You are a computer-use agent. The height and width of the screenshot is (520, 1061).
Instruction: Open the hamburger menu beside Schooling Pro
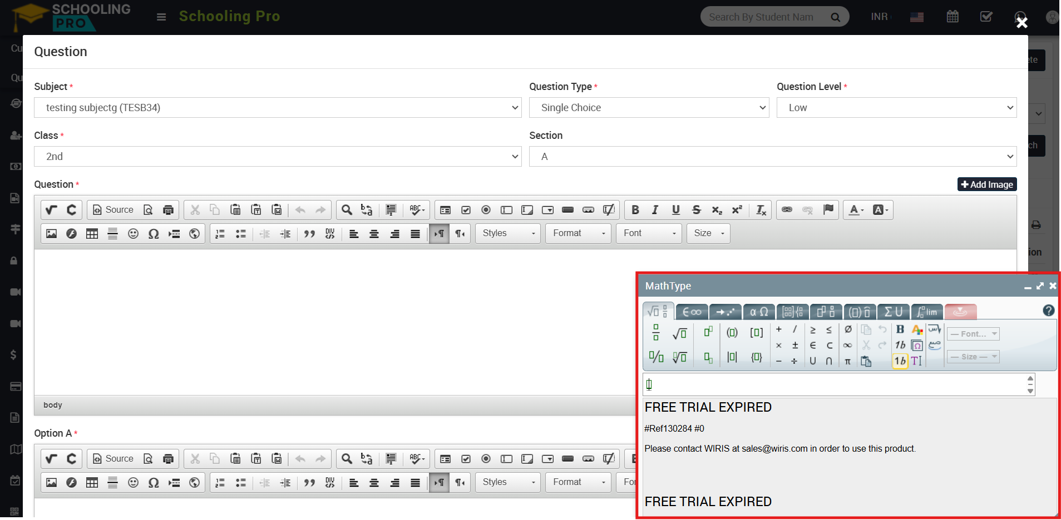click(161, 17)
